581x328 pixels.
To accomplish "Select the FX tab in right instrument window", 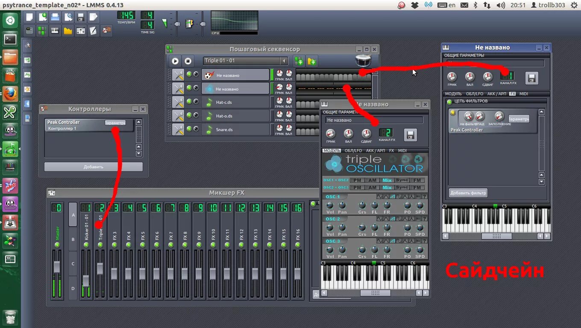I will click(x=513, y=94).
